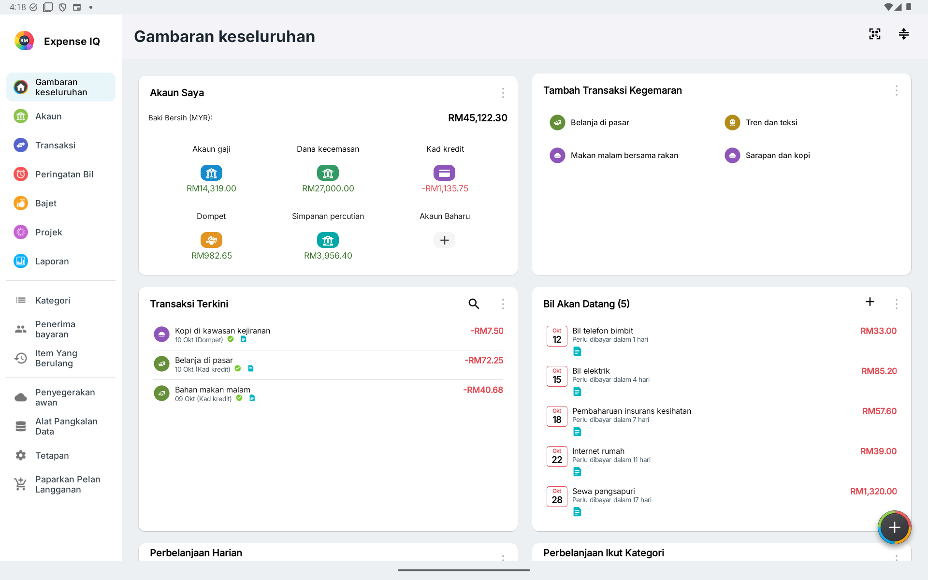Add a new upcoming bill
The height and width of the screenshot is (580, 928).
[870, 302]
